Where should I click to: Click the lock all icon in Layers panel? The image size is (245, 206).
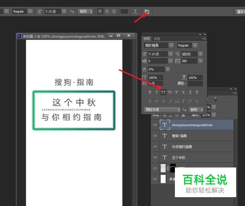pos(183,116)
